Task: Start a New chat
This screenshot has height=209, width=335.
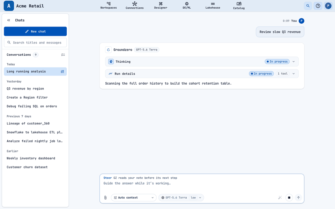Action: 35,31
